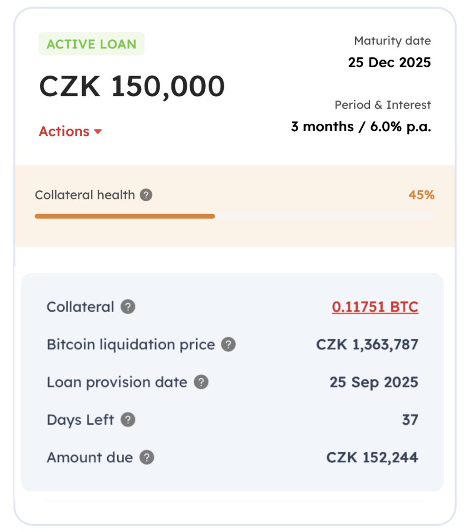
Task: Click the 25 Sep 2025 provision date
Action: click(x=373, y=382)
